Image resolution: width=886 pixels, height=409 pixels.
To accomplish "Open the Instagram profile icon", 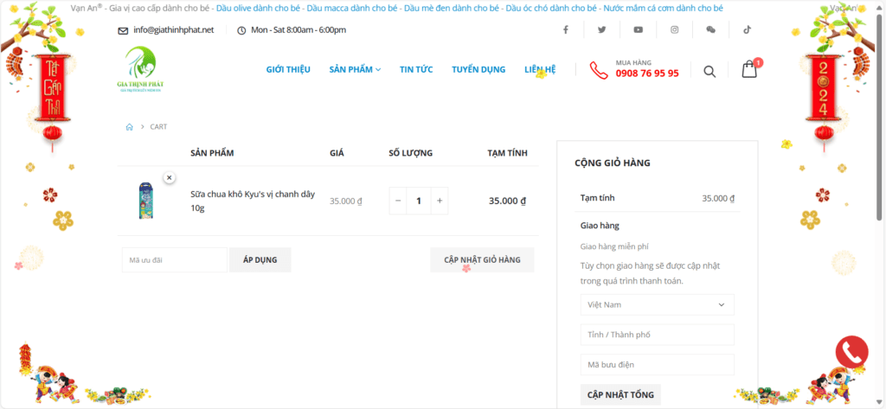I will coord(674,29).
